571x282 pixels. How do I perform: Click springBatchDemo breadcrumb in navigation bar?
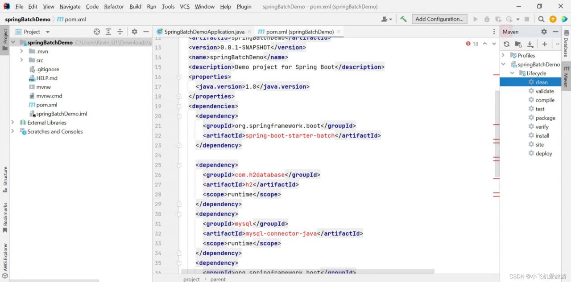click(28, 19)
